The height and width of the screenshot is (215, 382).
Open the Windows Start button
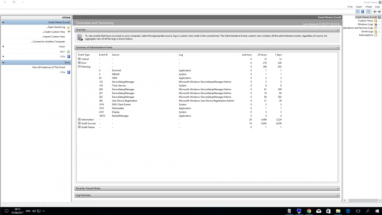click(377, 211)
